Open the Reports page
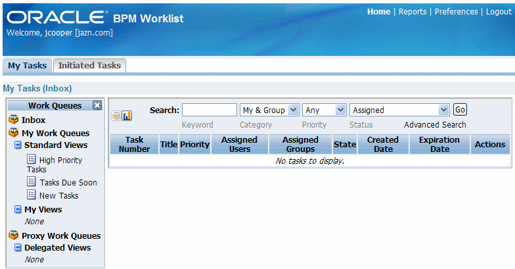The image size is (515, 269). (413, 12)
